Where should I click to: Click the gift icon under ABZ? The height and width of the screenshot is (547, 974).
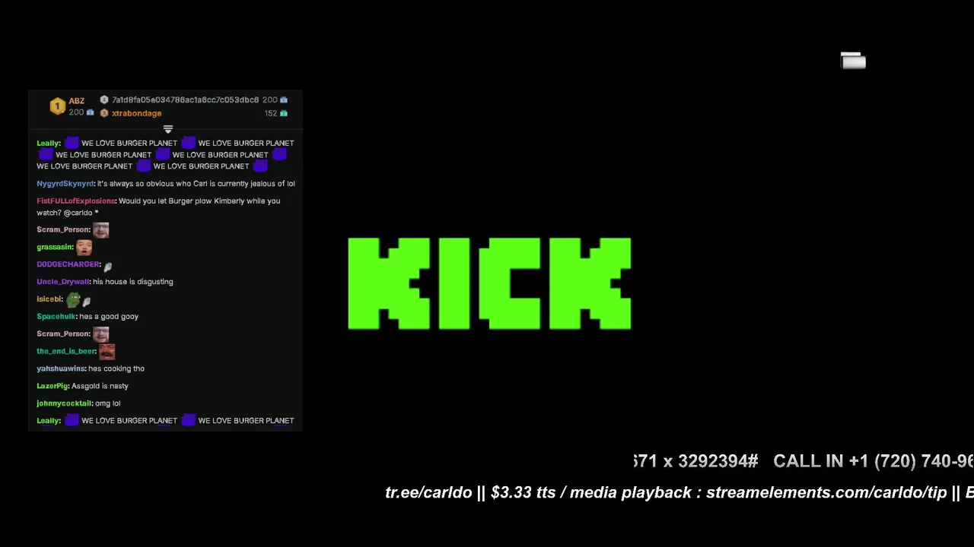pyautogui.click(x=90, y=112)
